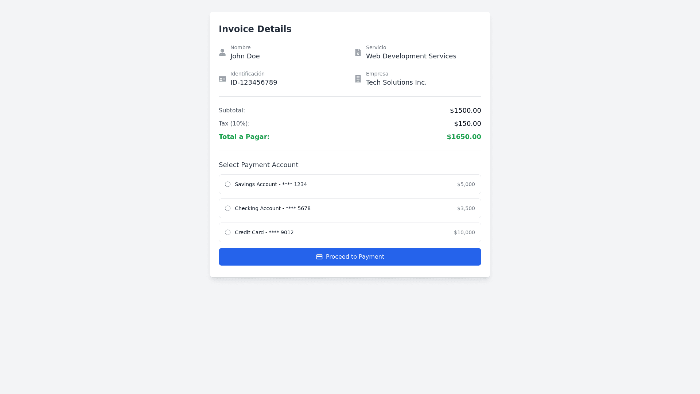Click the Invoice Details heading

(x=255, y=29)
